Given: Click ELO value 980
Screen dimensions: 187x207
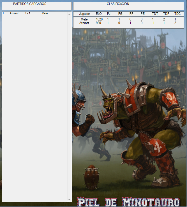Looking at the screenshot, I should coord(98,23).
